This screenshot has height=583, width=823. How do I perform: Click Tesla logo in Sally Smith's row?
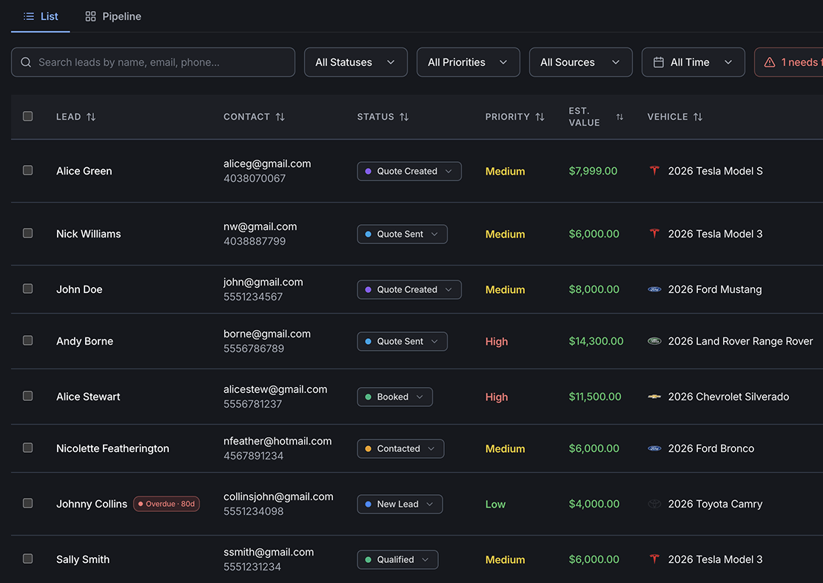[654, 559]
